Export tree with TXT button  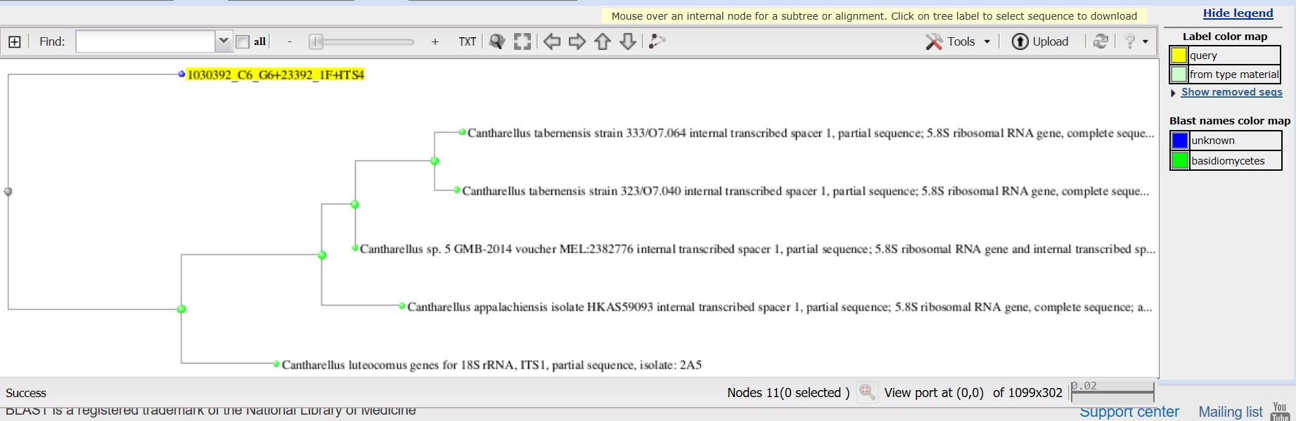point(467,42)
